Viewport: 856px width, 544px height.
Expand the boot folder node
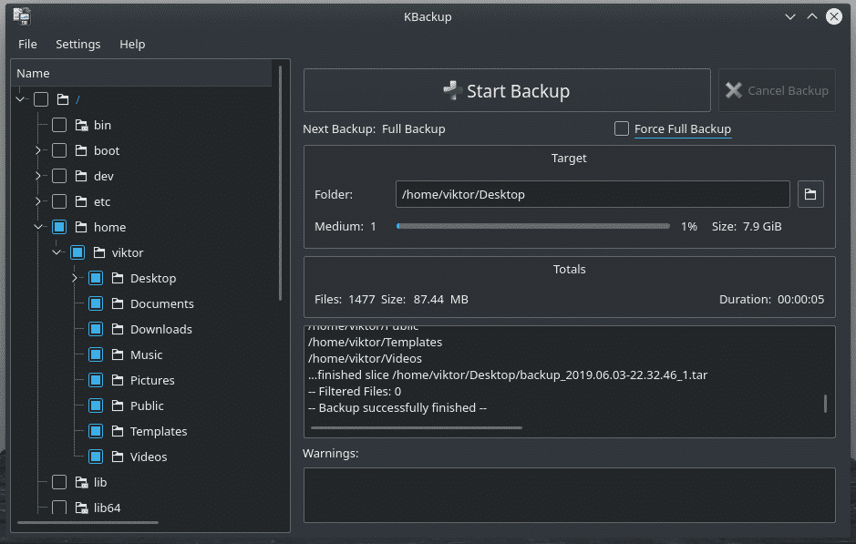pyautogui.click(x=38, y=150)
